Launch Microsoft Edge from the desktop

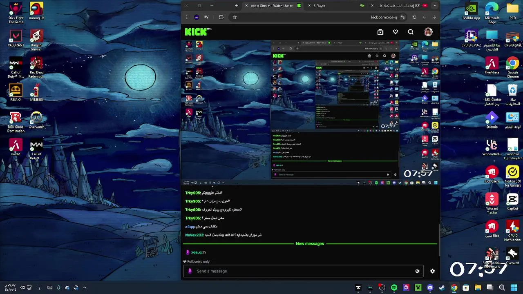click(x=492, y=13)
